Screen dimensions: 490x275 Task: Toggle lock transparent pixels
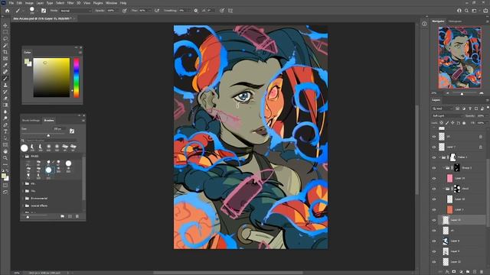442,123
